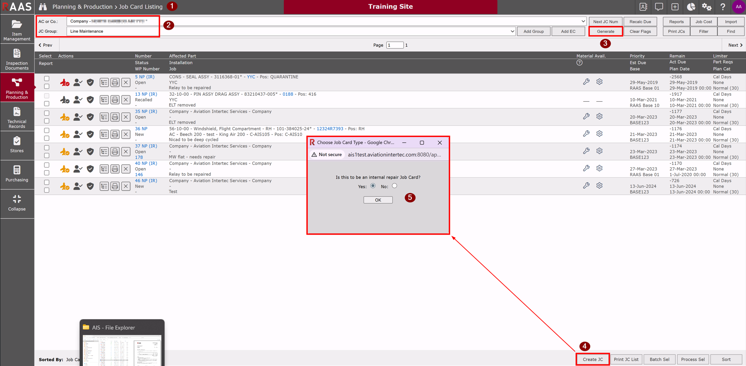Open the help question mark icon
Image resolution: width=746 pixels, height=366 pixels.
pos(723,7)
